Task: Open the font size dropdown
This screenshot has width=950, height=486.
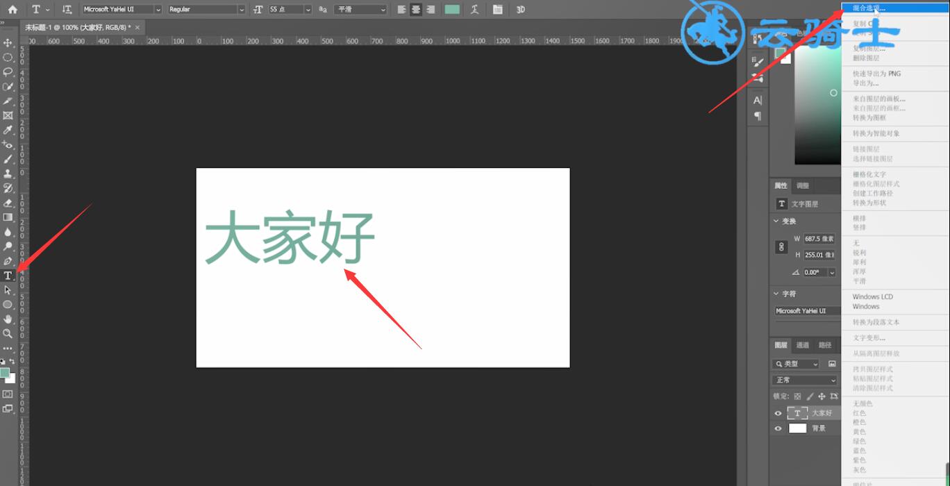Action: tap(308, 10)
